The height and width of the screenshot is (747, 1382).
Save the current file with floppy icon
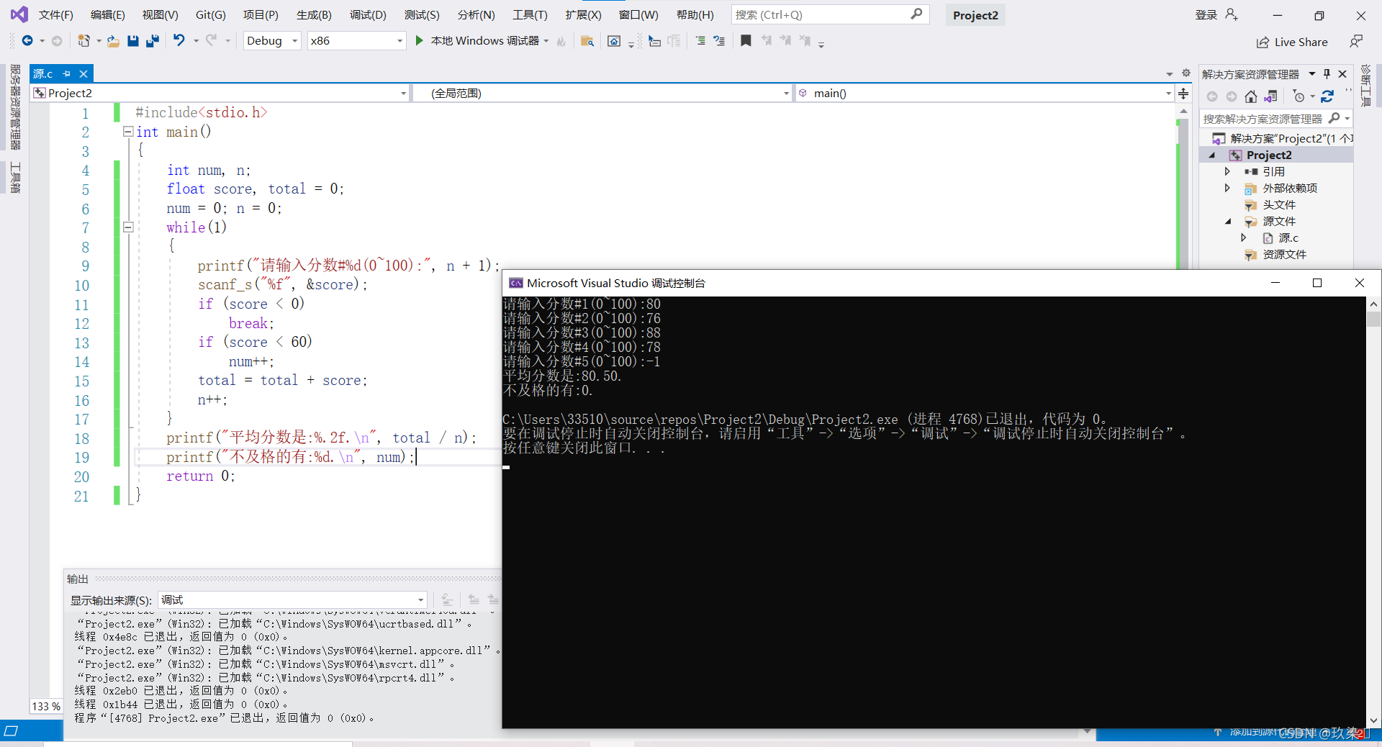click(x=132, y=41)
